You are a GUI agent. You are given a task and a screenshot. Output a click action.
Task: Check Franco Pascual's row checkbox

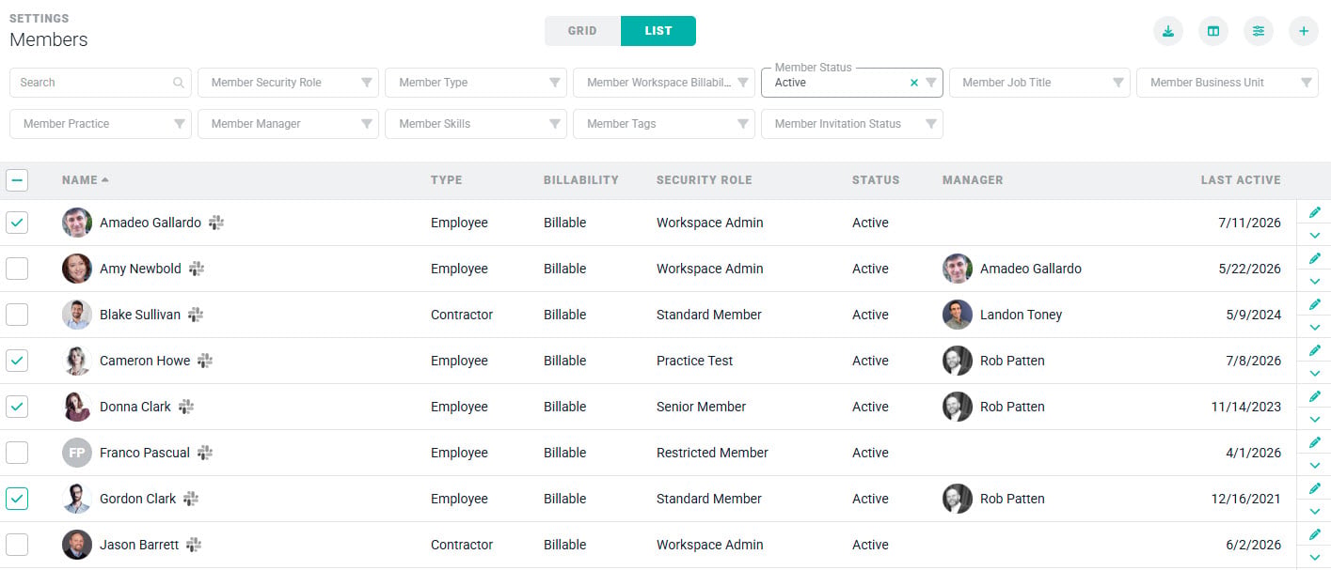pyautogui.click(x=17, y=453)
